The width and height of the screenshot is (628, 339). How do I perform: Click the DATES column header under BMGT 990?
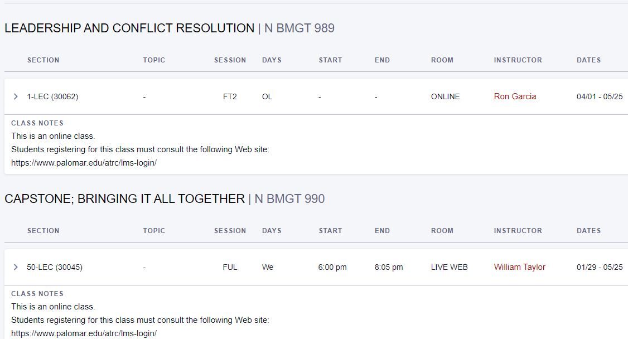pyautogui.click(x=588, y=231)
